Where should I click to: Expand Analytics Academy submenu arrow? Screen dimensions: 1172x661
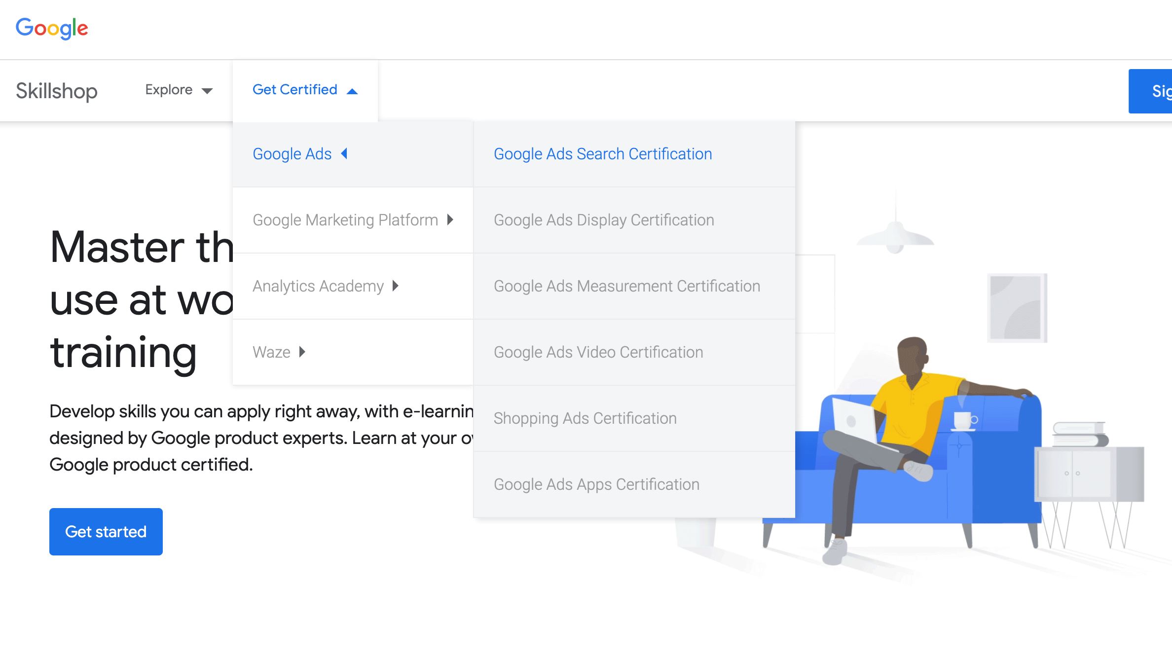click(x=395, y=286)
